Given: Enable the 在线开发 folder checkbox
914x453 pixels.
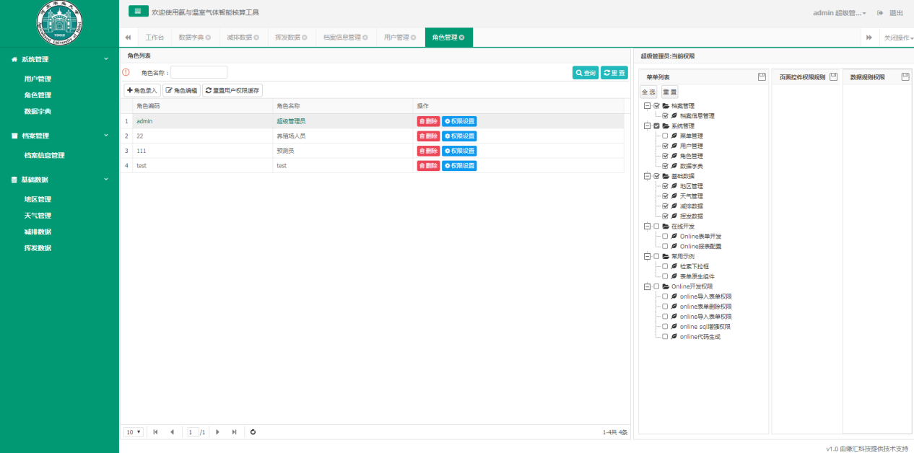Looking at the screenshot, I should coord(656,226).
